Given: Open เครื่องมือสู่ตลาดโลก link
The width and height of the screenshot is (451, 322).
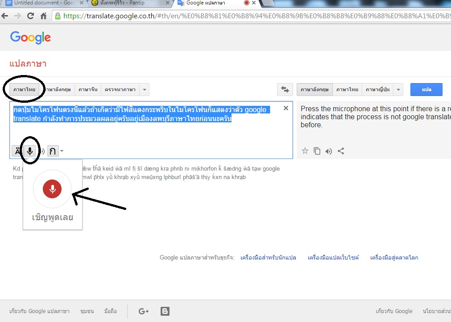Looking at the screenshot, I should (394, 258).
